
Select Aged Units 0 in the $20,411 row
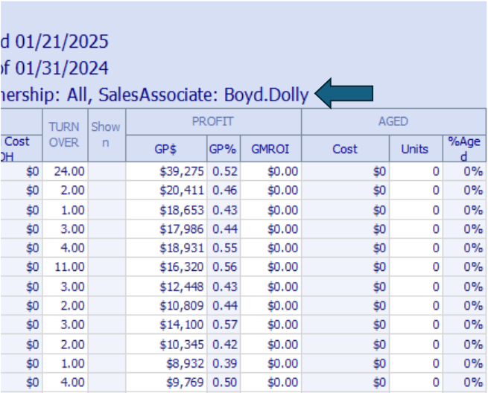(416, 191)
